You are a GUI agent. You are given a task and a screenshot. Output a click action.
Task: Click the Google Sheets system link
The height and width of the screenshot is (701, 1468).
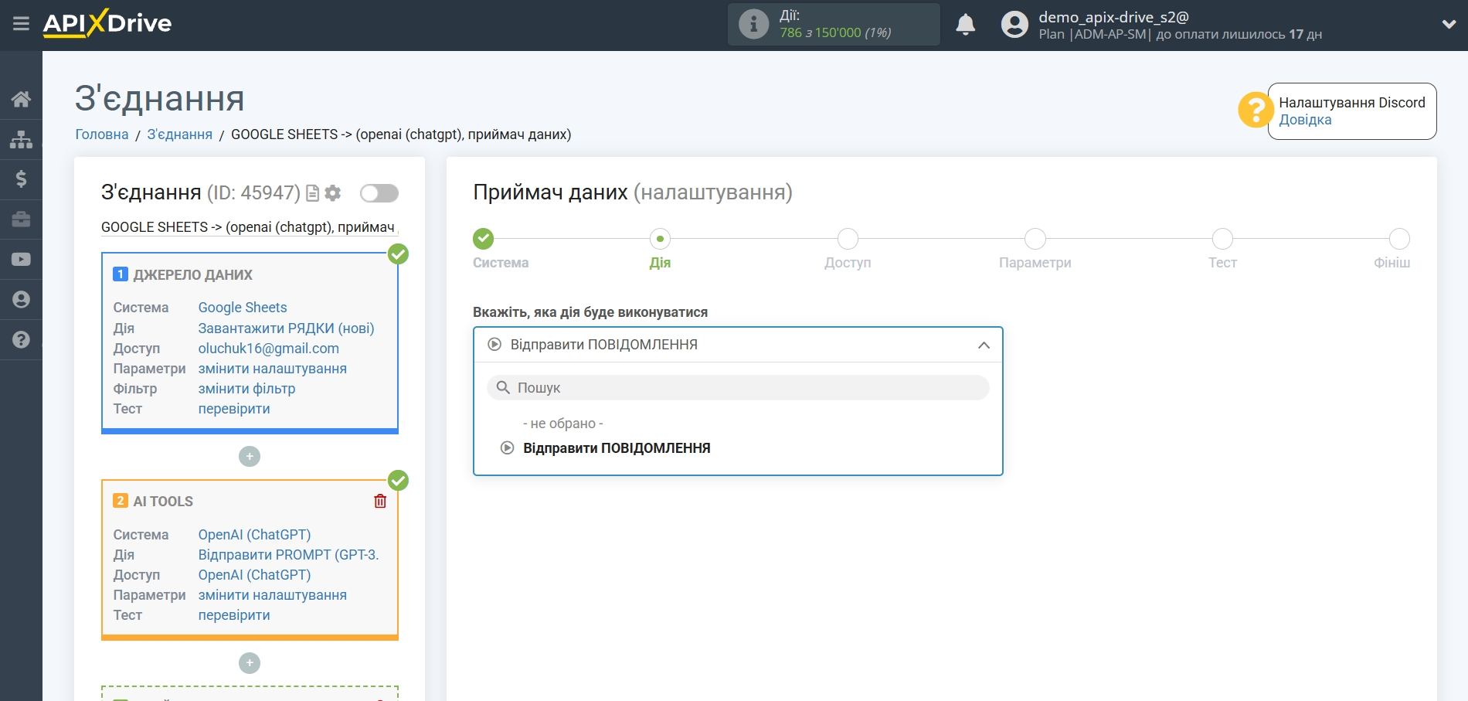click(x=243, y=308)
